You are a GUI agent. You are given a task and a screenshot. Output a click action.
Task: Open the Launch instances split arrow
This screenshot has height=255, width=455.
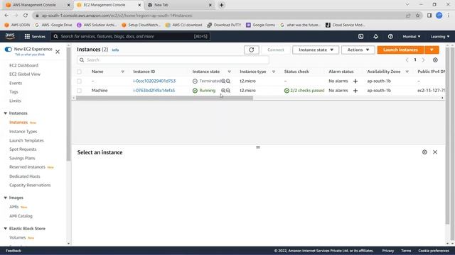(x=432, y=50)
